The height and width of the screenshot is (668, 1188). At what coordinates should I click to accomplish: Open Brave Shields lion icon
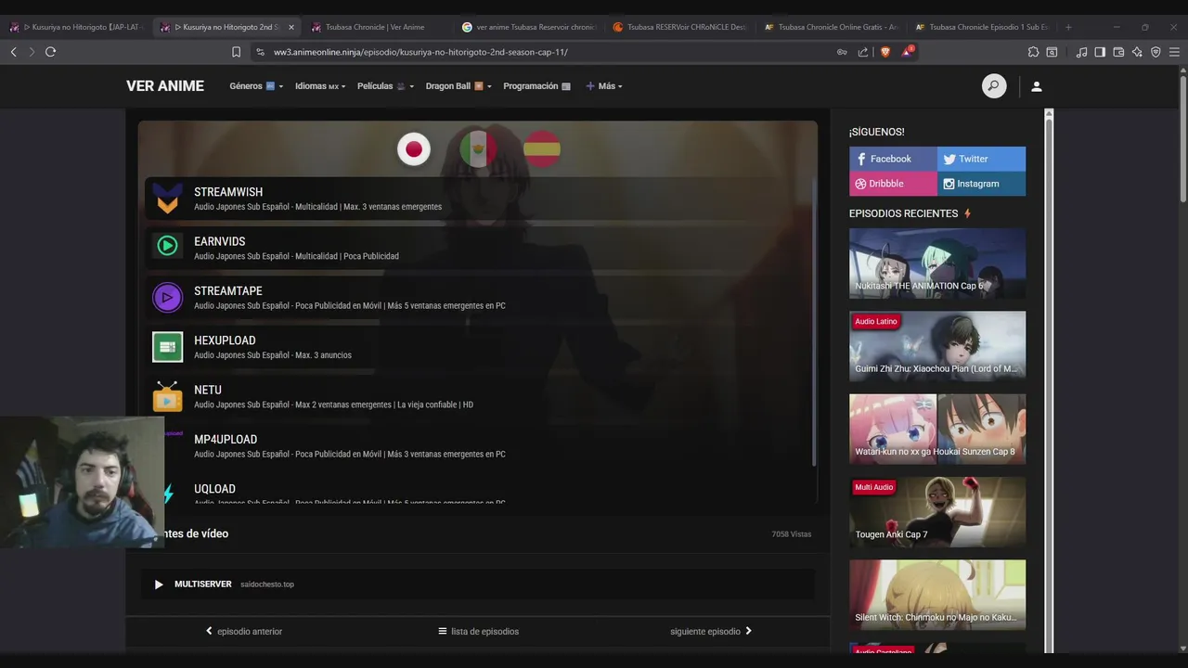(x=885, y=52)
